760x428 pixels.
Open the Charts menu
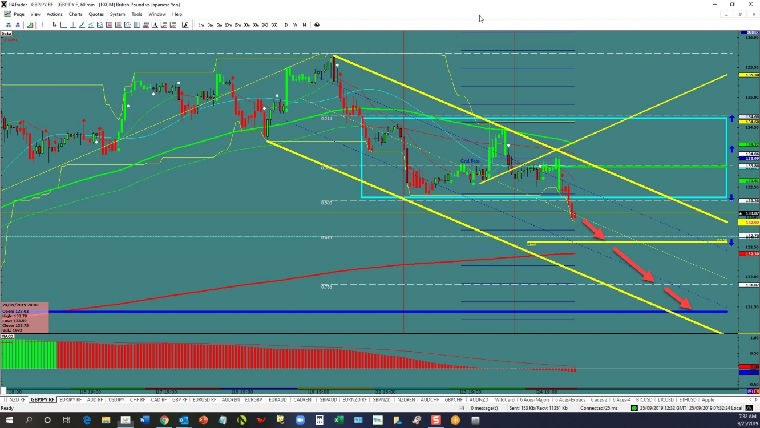point(75,14)
